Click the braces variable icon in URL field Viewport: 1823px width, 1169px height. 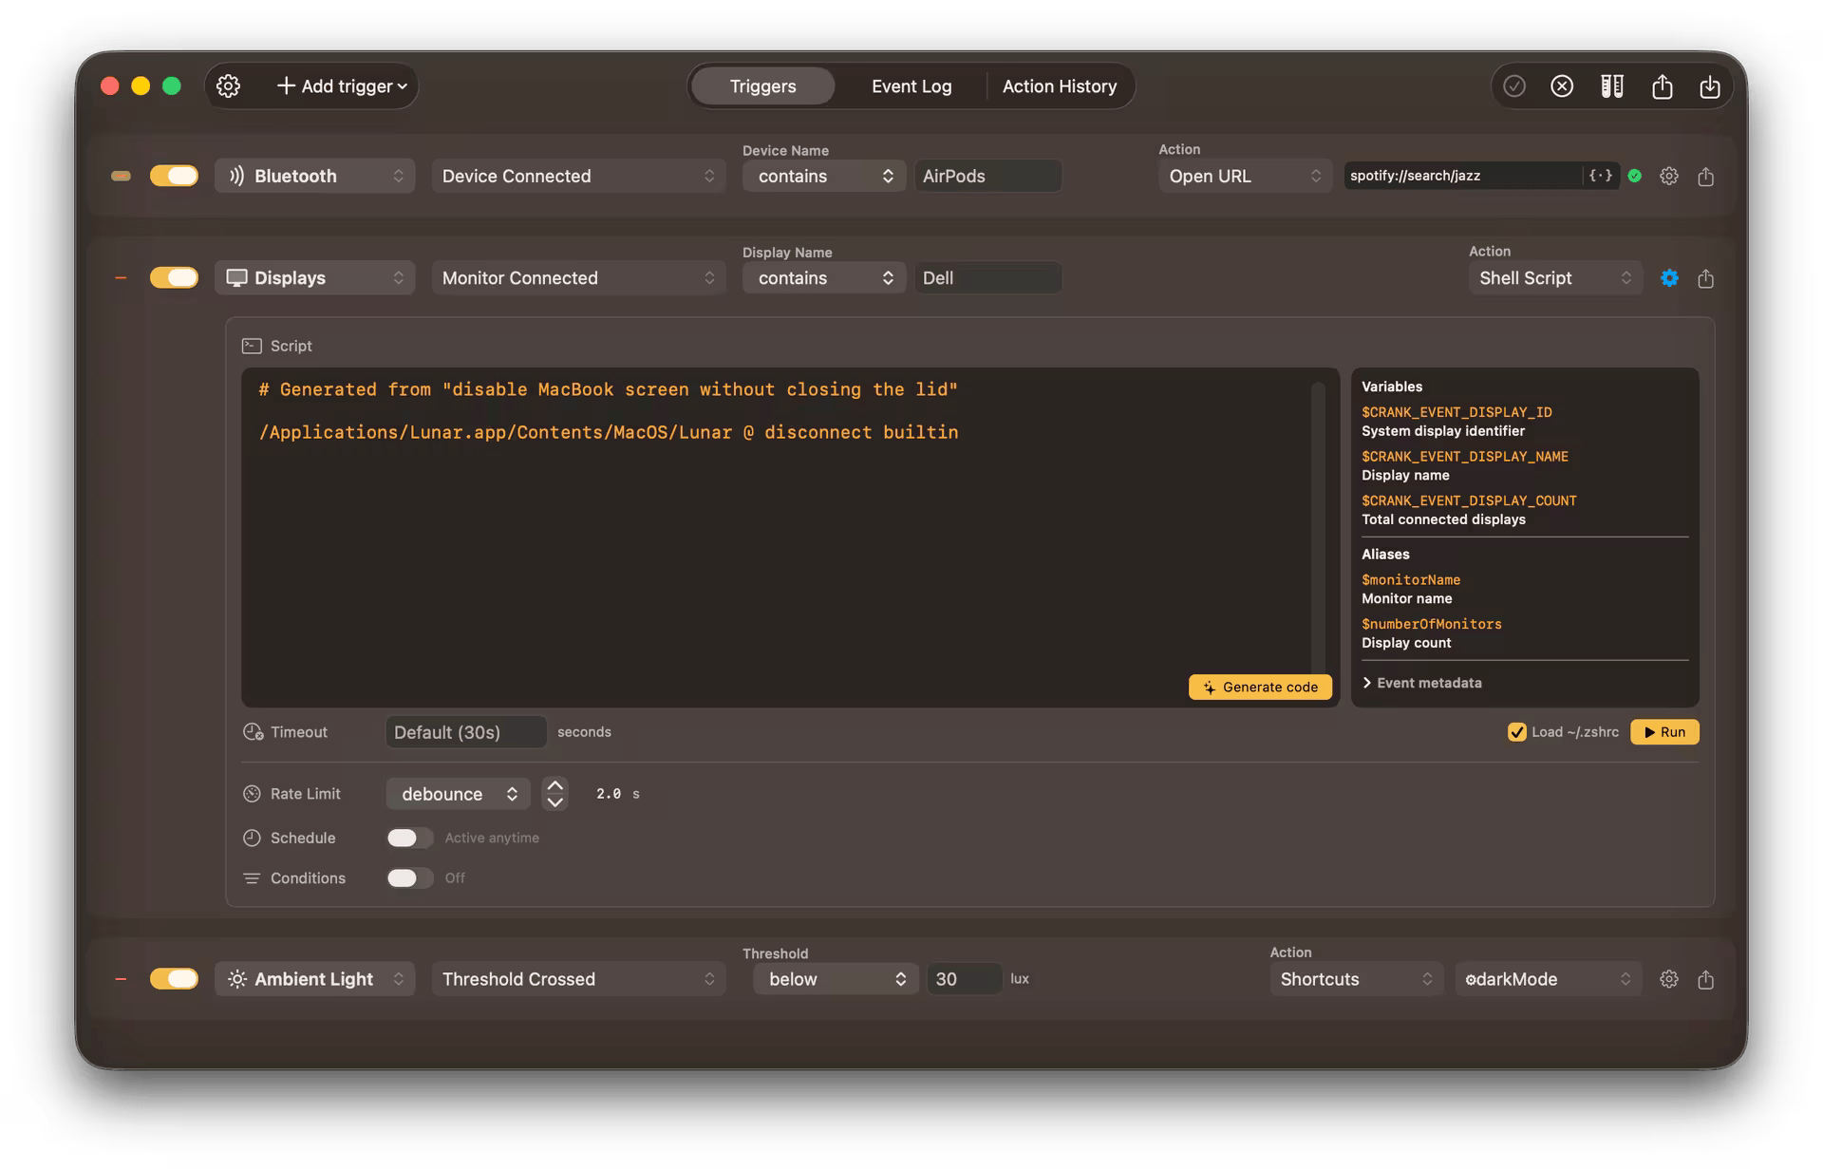coord(1601,176)
